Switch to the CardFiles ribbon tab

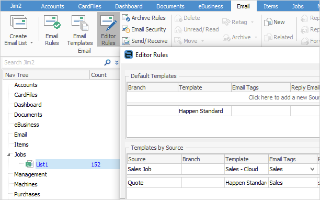pyautogui.click(x=89, y=6)
